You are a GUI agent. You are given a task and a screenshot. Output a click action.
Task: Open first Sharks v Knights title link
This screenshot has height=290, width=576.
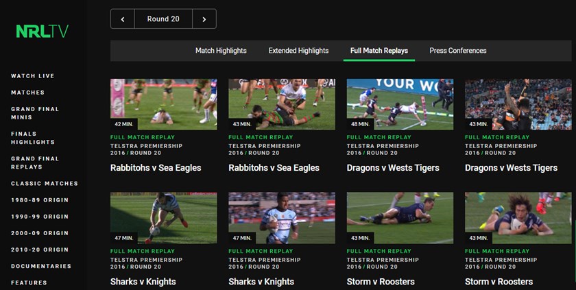[x=143, y=282]
